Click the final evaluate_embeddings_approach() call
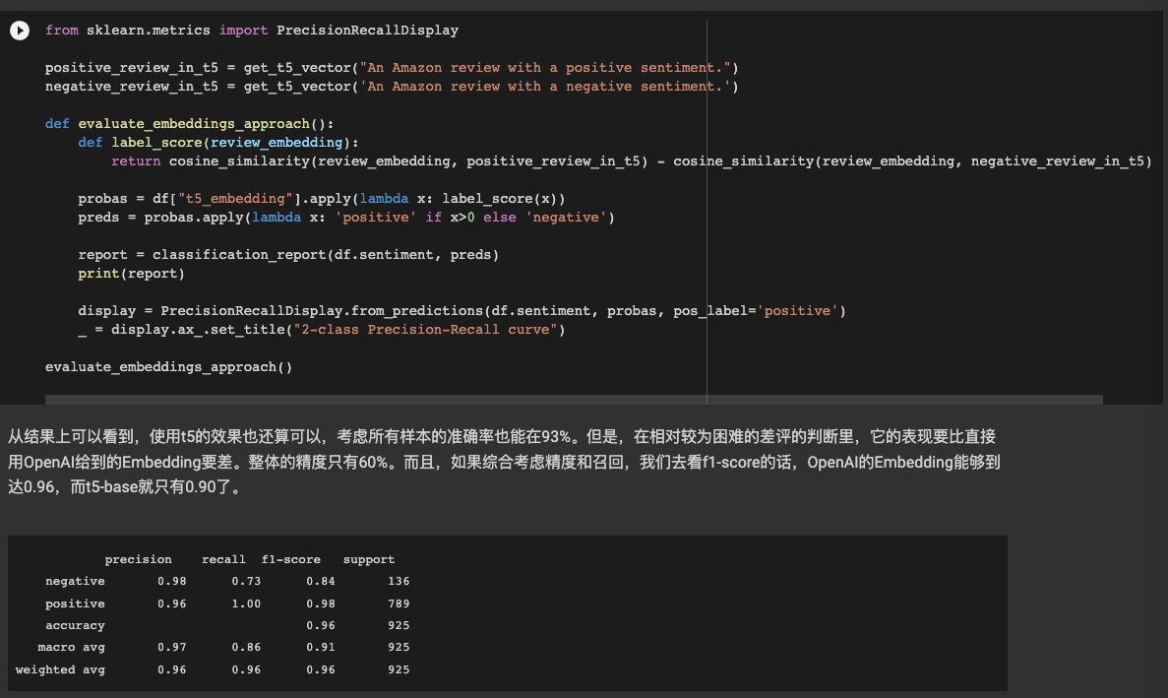1168x698 pixels. pyautogui.click(x=168, y=367)
